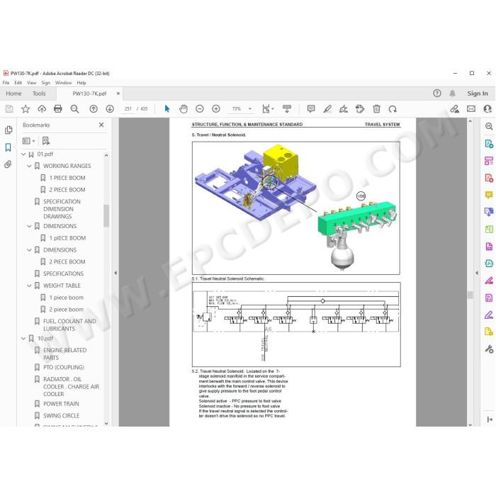Collapse the WEIGHT TABLE bookmark

click(x=29, y=286)
